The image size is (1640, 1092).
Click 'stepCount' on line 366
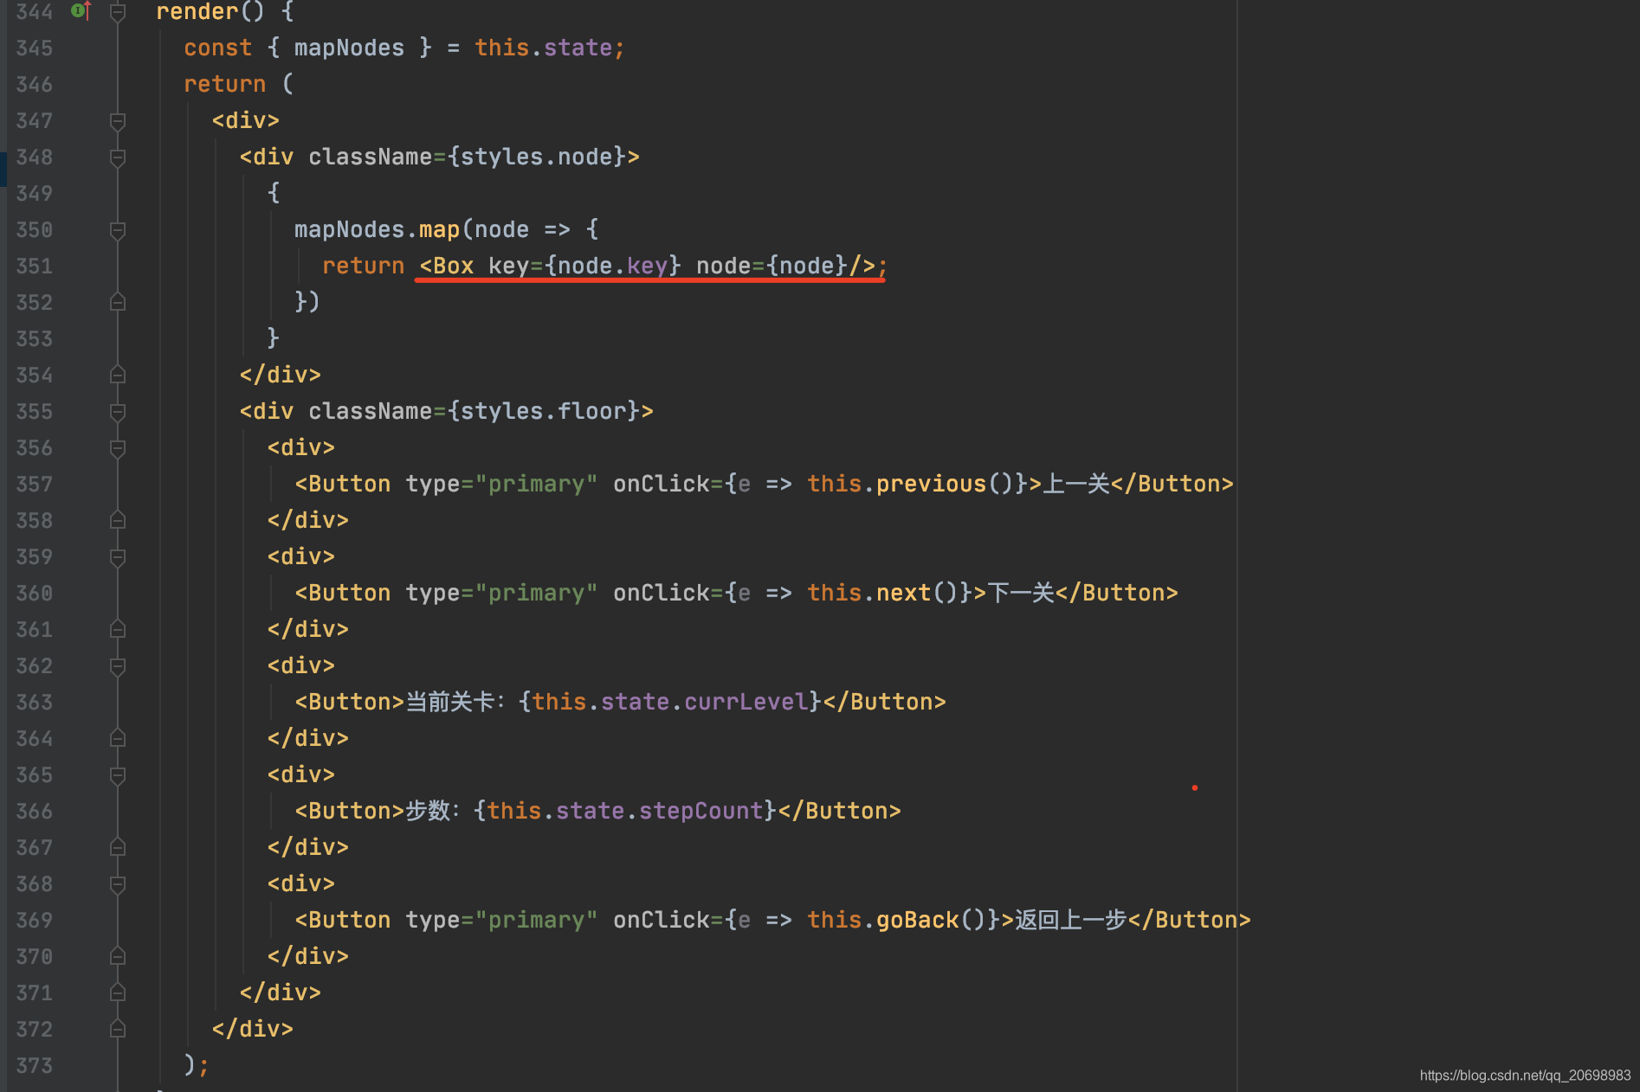701,812
